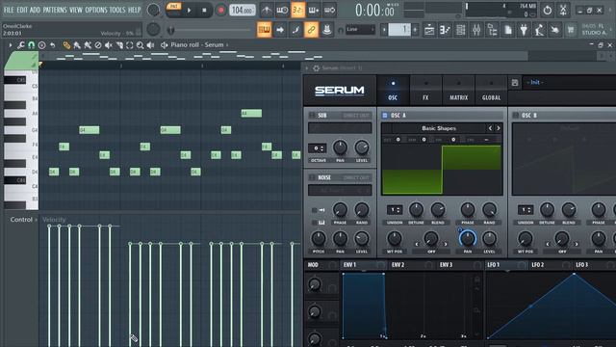Screen dimensions: 616x347
Task: Click the playback speaker tool in piano roll
Action: [150, 45]
